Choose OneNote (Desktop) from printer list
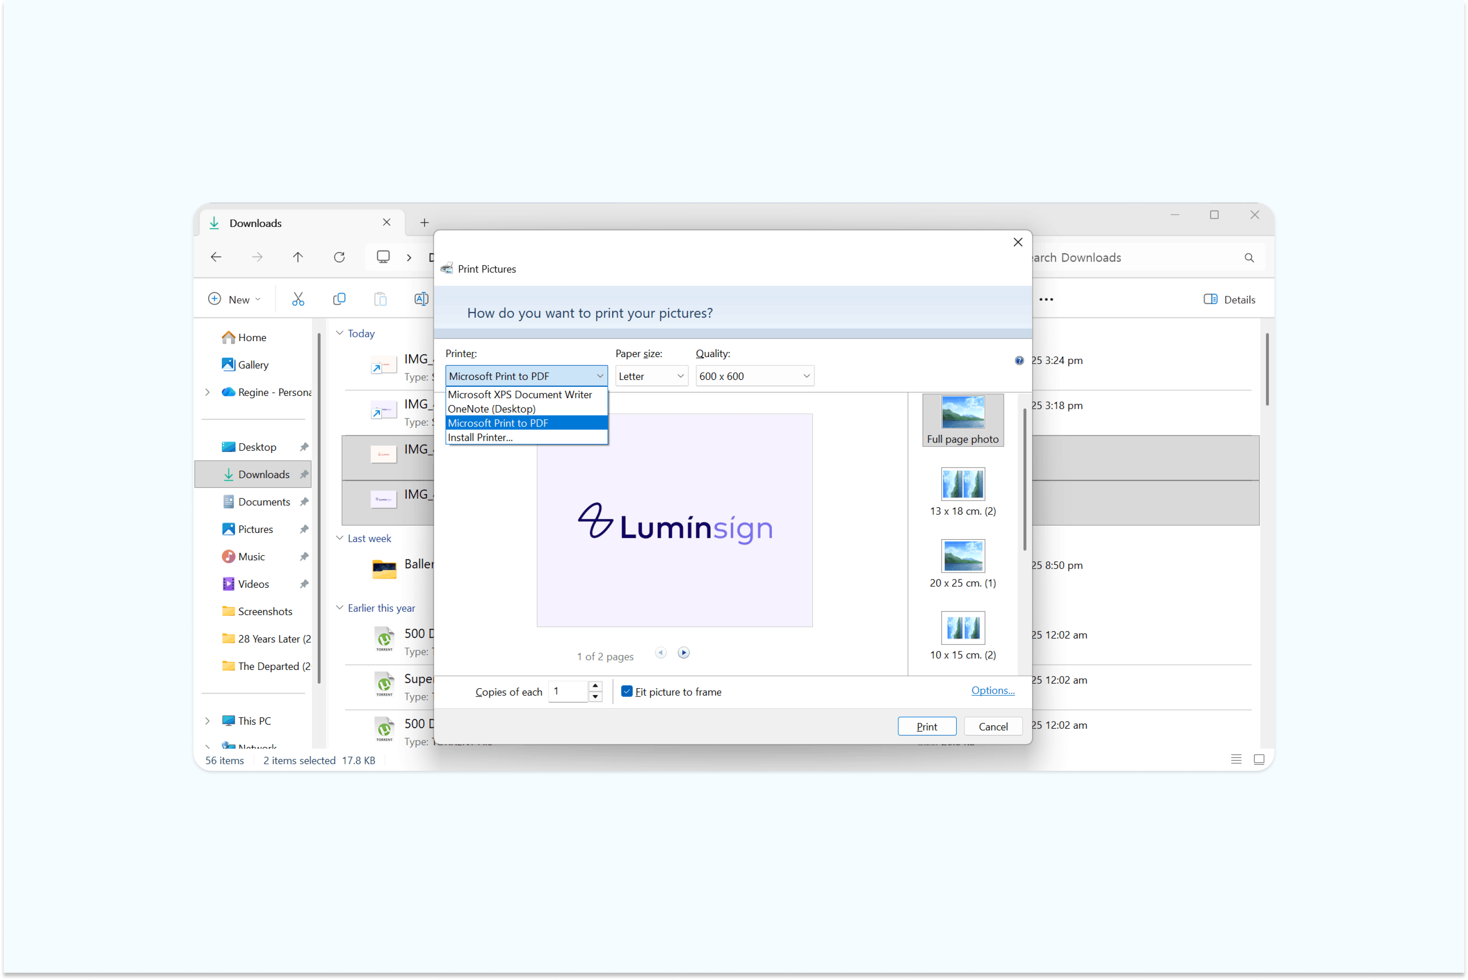The height and width of the screenshot is (980, 1468). pyautogui.click(x=492, y=409)
